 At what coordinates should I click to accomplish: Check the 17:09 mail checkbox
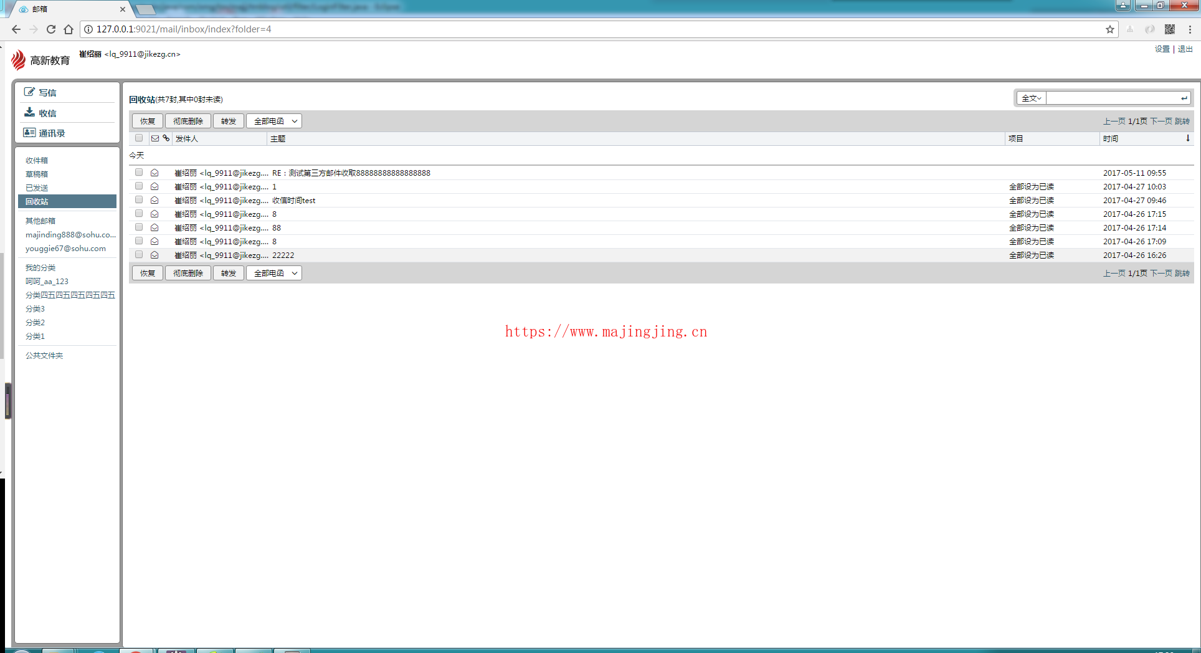(x=139, y=241)
